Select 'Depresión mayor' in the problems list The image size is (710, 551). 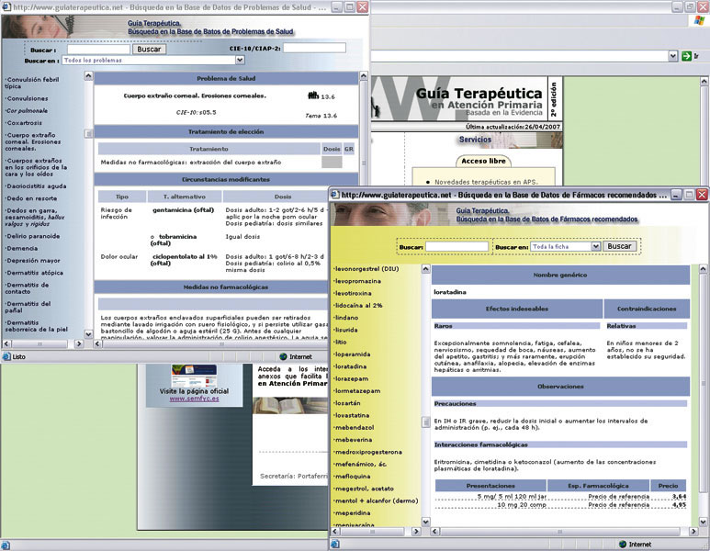click(x=32, y=261)
